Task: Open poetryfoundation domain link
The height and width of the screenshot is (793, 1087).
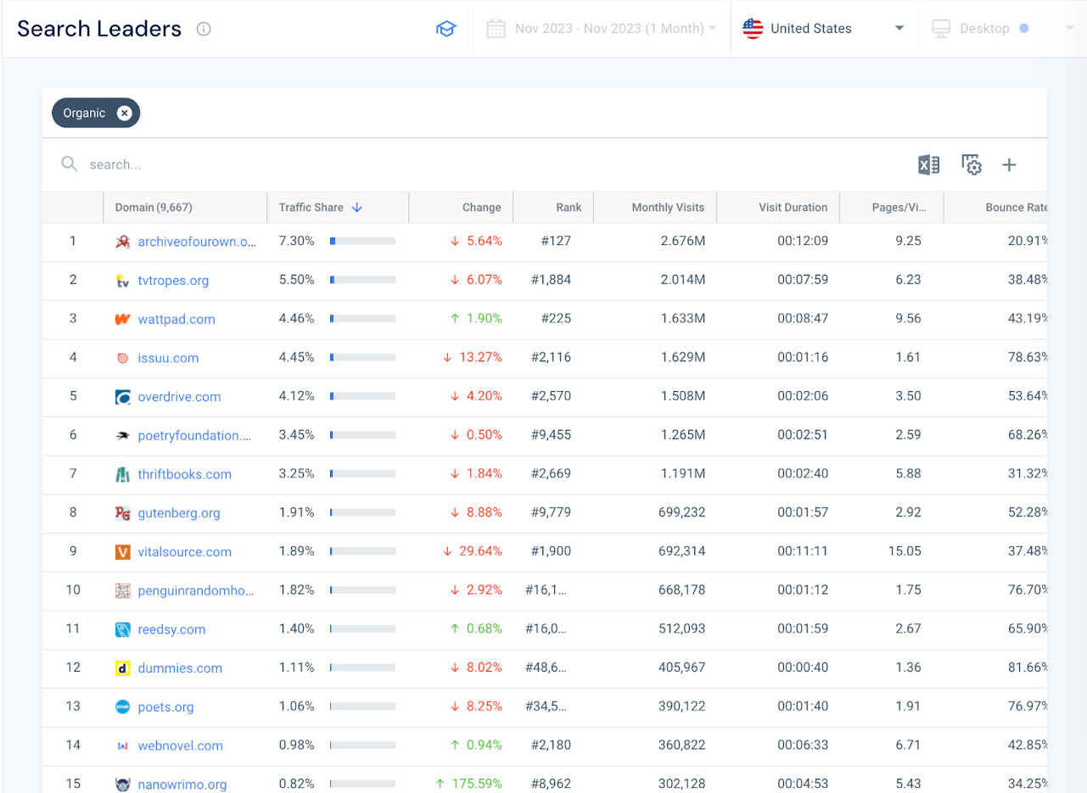Action: click(x=195, y=436)
